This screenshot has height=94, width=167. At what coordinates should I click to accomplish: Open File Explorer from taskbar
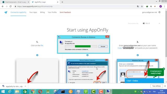(17, 92)
